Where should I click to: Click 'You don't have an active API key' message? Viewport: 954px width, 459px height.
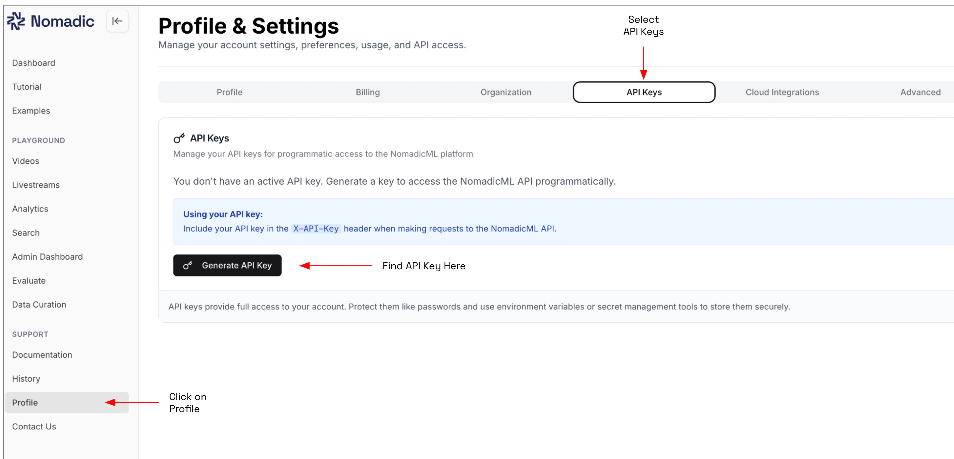tap(395, 182)
